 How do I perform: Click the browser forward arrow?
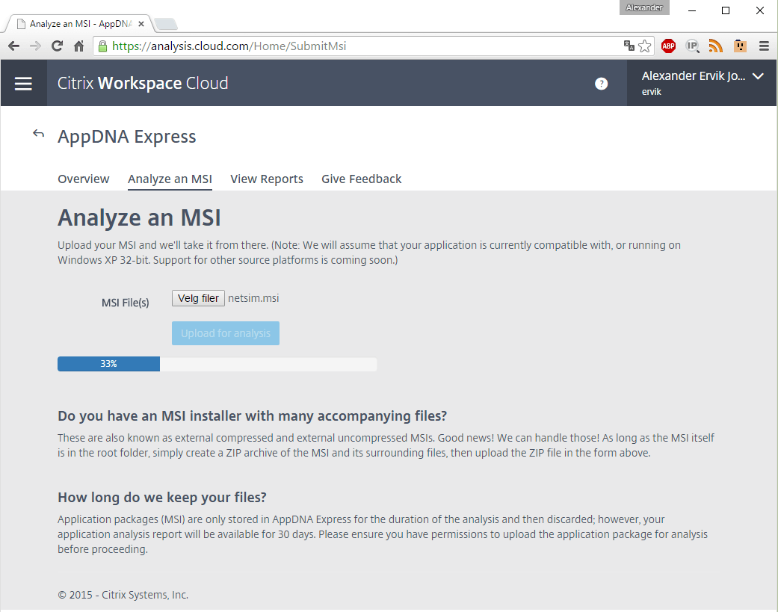[x=35, y=46]
